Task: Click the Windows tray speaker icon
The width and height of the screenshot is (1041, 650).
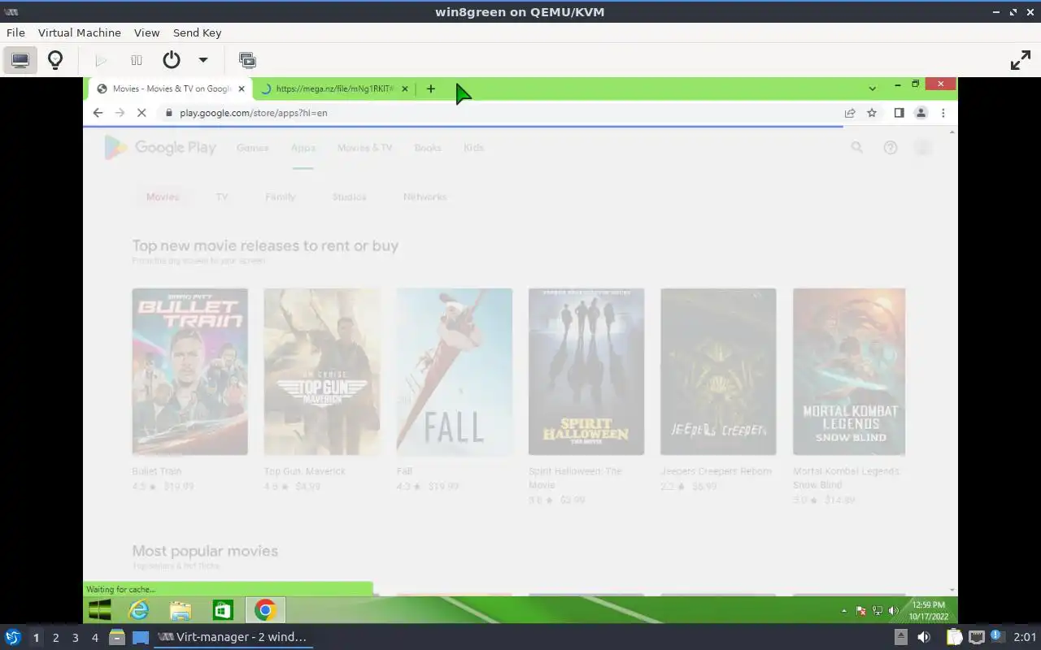Action: point(893,611)
